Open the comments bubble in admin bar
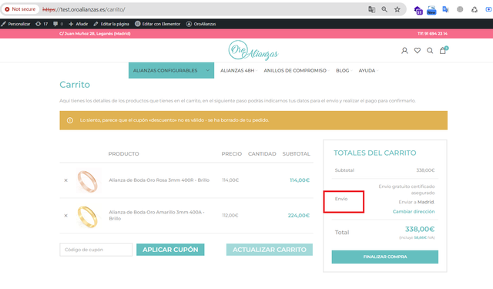This screenshot has height=289, width=493. 59,24
